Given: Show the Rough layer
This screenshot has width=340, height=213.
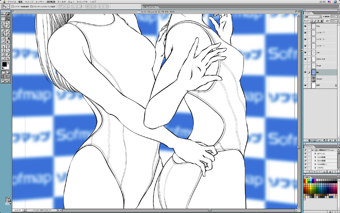Looking at the screenshot, I should point(305,66).
